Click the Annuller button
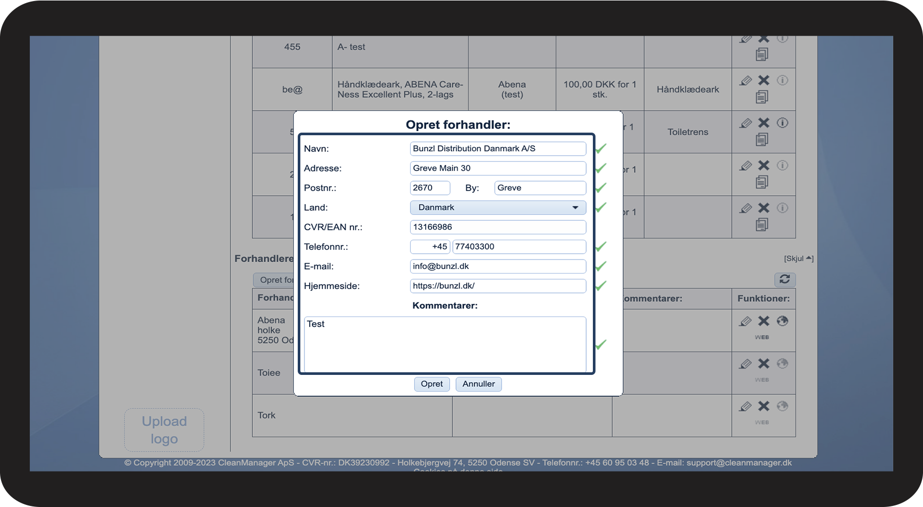This screenshot has height=507, width=923. tap(478, 384)
